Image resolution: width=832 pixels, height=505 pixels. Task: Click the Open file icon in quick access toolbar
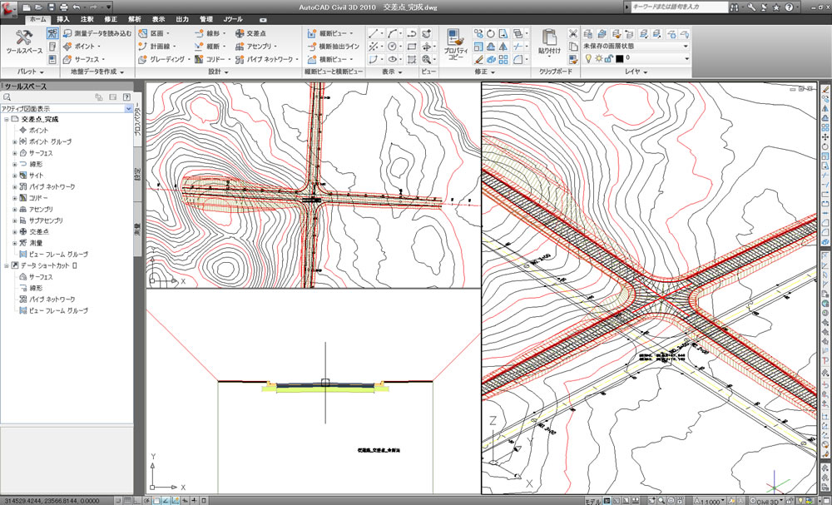click(39, 7)
